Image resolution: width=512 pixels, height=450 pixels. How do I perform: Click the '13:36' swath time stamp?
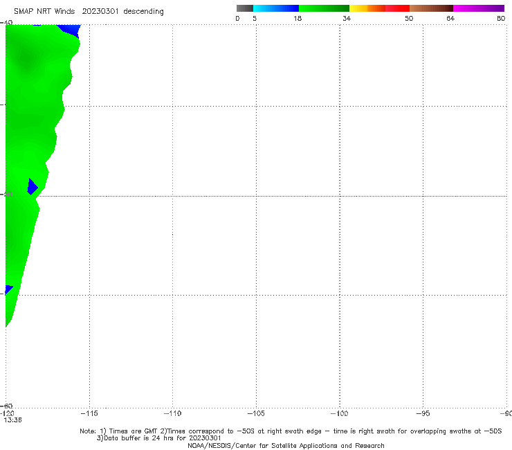(12, 420)
